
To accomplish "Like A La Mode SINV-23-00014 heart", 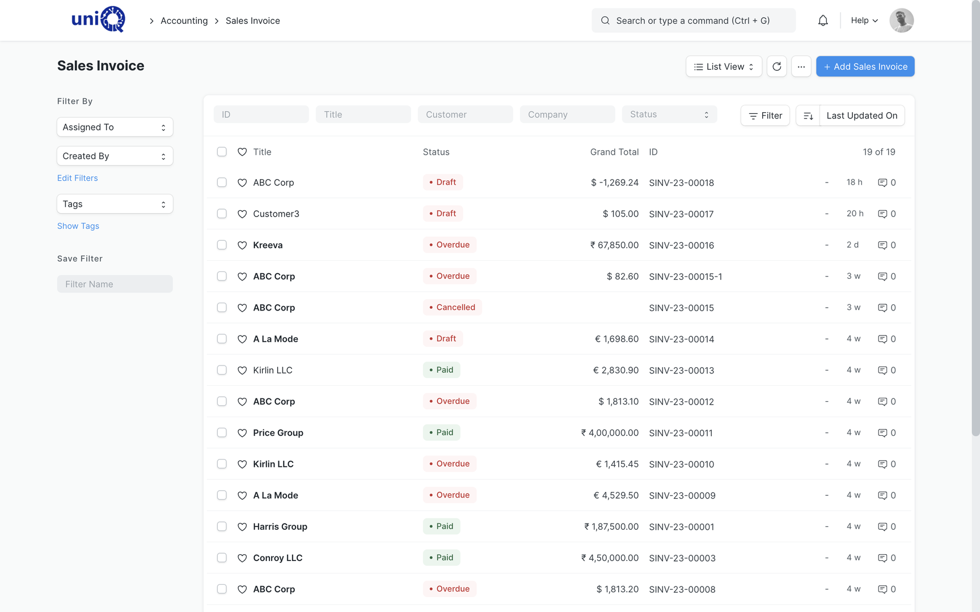I will coord(242,339).
